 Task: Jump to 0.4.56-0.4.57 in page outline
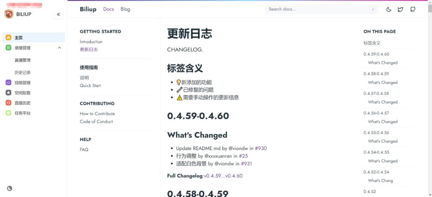click(x=376, y=113)
